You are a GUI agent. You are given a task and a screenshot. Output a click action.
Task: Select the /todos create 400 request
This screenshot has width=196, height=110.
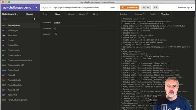click(20, 65)
